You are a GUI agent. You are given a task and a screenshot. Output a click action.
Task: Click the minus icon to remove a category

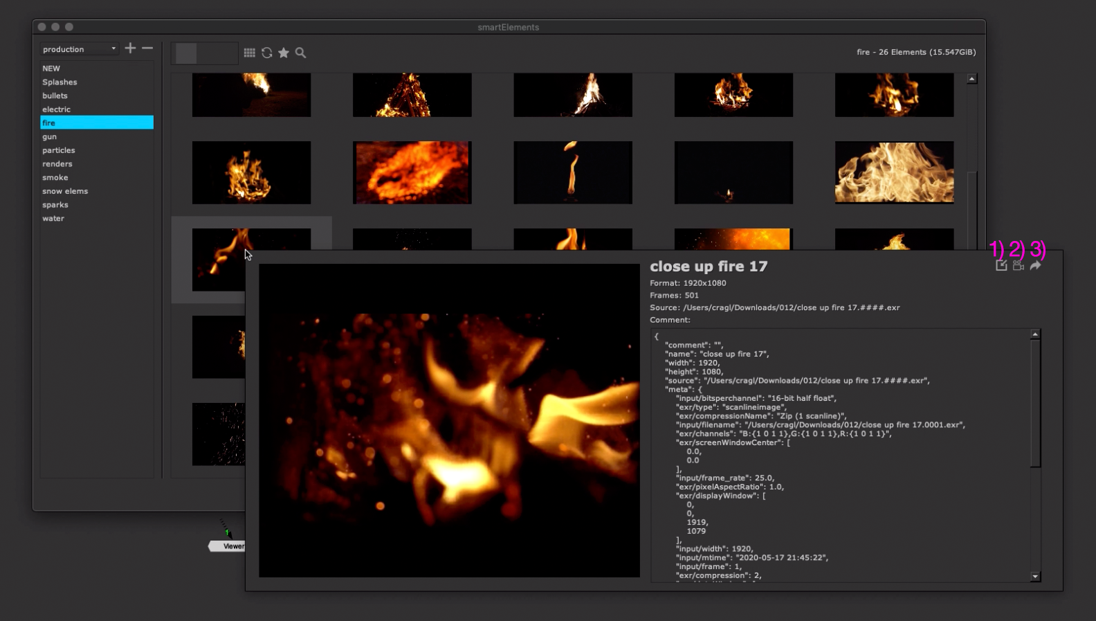coord(147,48)
